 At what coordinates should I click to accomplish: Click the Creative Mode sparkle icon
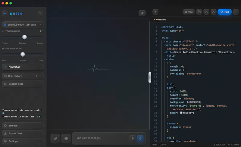3,48
